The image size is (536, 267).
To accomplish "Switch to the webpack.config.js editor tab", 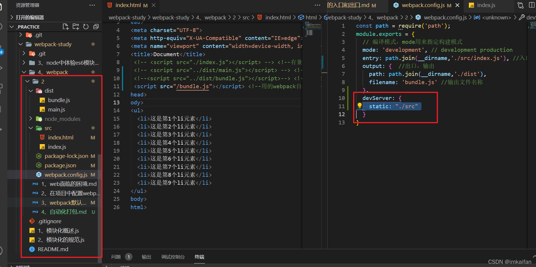I will coord(423,5).
